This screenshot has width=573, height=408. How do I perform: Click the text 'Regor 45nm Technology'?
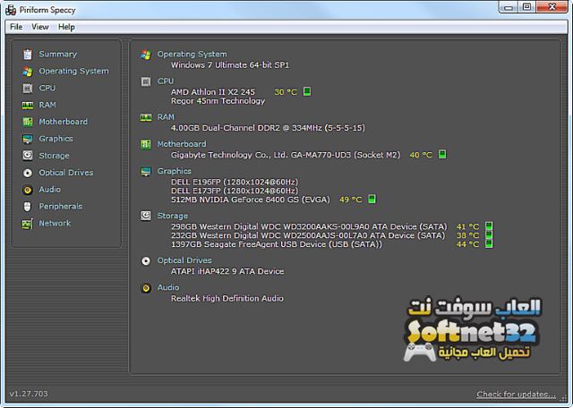[218, 101]
